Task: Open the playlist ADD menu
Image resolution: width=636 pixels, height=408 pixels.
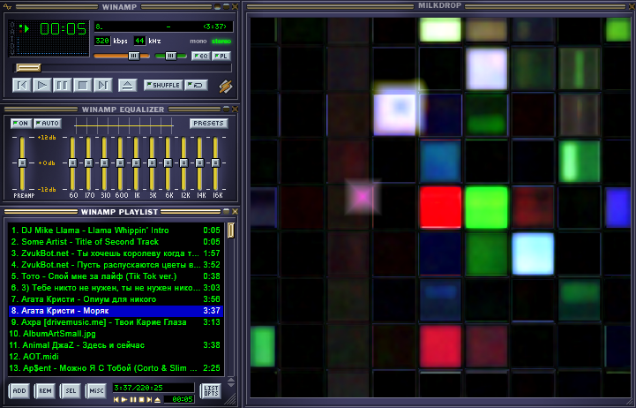Action: coord(19,391)
